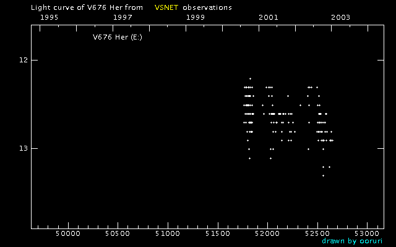Screen dimensions: 396x247
Task: Click the Julian date label 53000
Action: tap(367, 233)
